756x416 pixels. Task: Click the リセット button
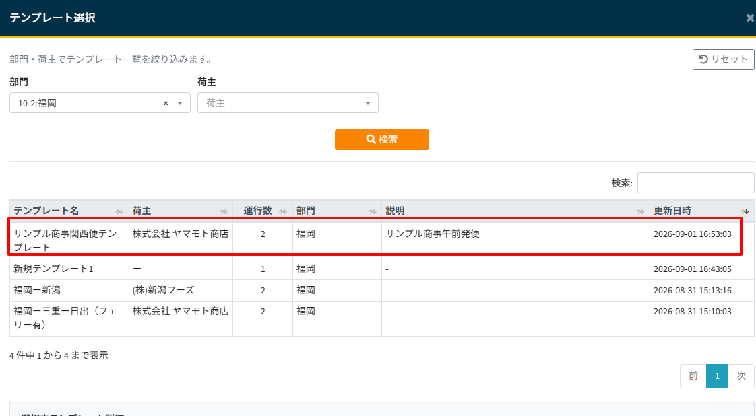coord(723,59)
